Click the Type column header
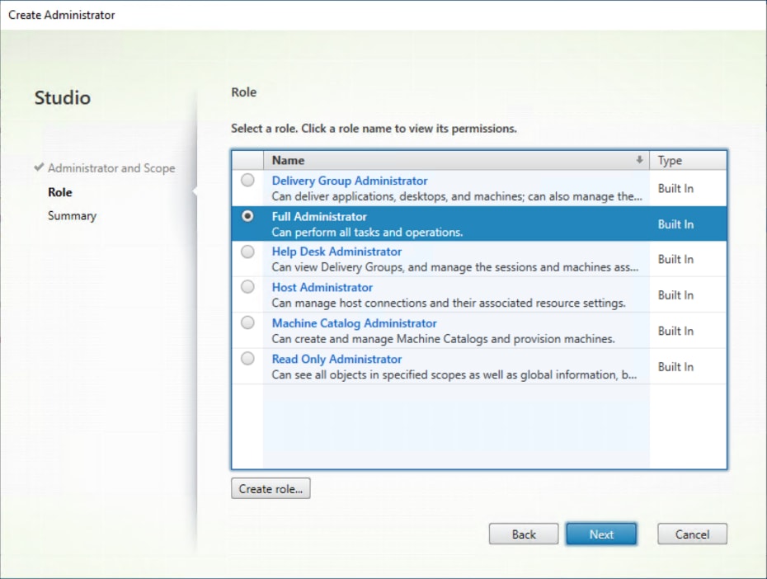The width and height of the screenshot is (767, 579). click(689, 160)
